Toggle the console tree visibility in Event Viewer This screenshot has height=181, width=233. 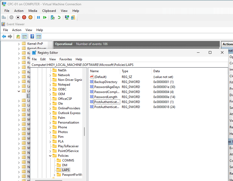click(25, 36)
